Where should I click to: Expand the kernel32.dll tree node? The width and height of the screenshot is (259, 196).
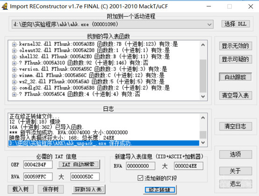14,44
